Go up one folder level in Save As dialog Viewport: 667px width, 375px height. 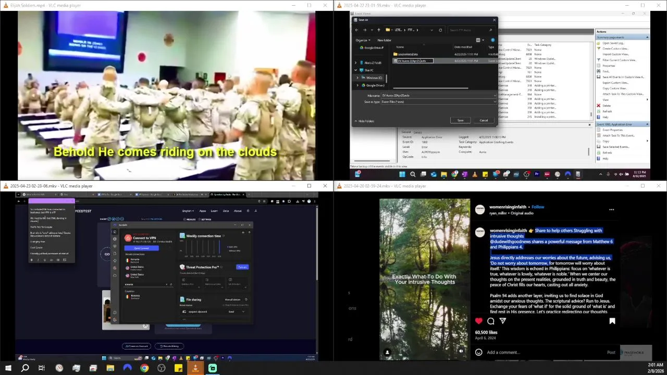coord(378,30)
